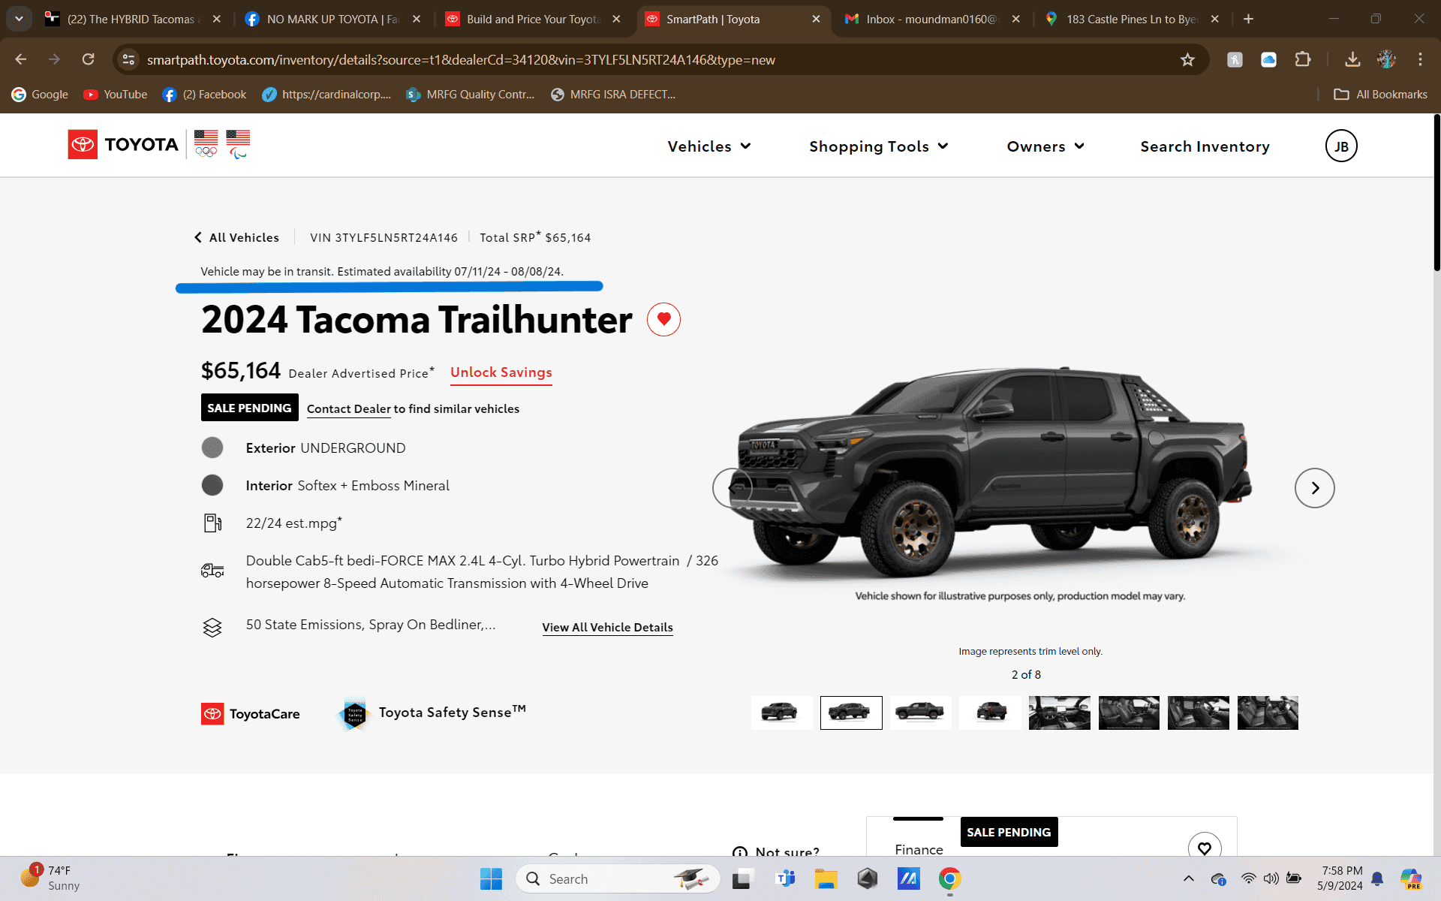Go back with the All Vehicles link

[x=236, y=237]
